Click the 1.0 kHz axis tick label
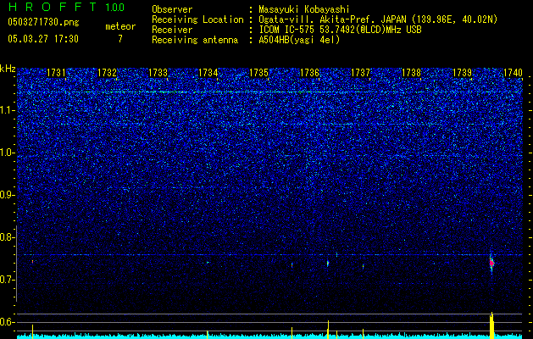 coord(8,153)
